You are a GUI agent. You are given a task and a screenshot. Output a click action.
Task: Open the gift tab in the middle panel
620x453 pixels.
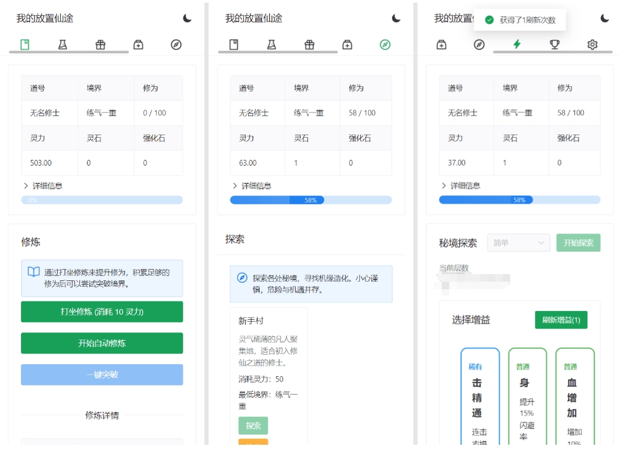point(310,44)
